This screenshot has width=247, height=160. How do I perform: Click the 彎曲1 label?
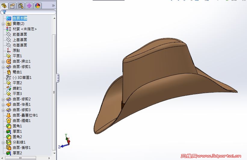[17, 72]
